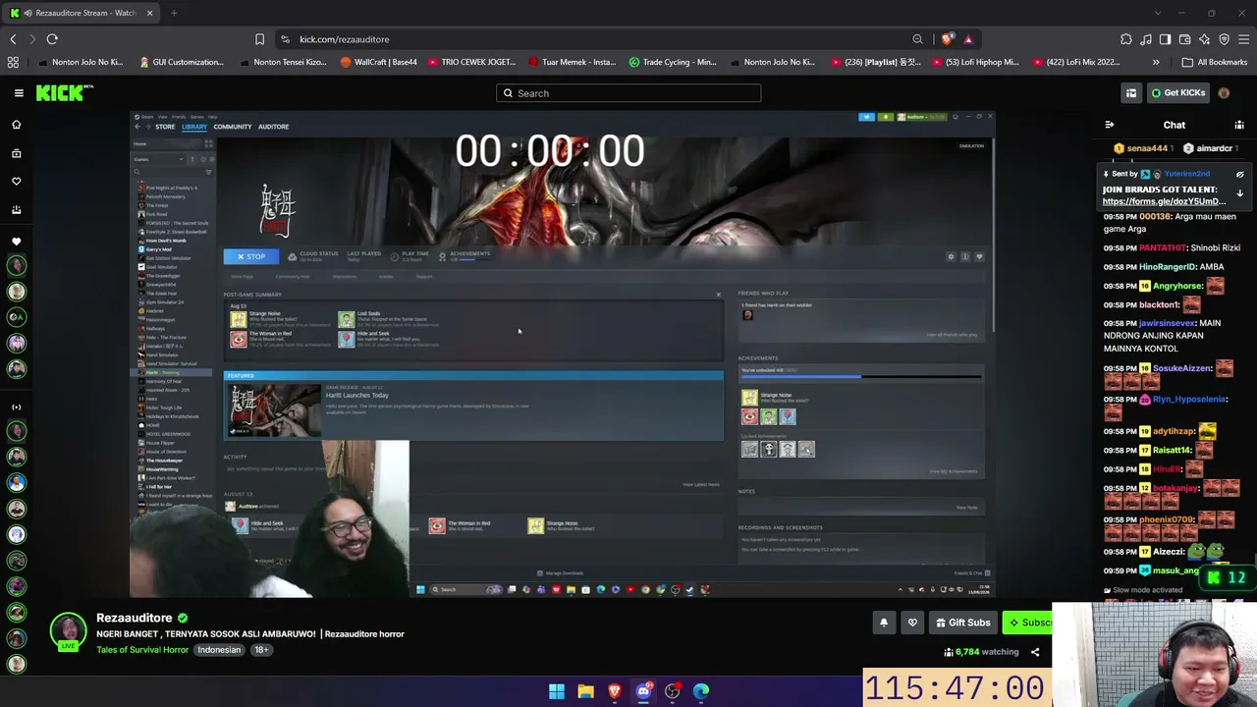Image resolution: width=1257 pixels, height=707 pixels.
Task: Open the Following heart icon in sidebar
Action: pyautogui.click(x=16, y=182)
